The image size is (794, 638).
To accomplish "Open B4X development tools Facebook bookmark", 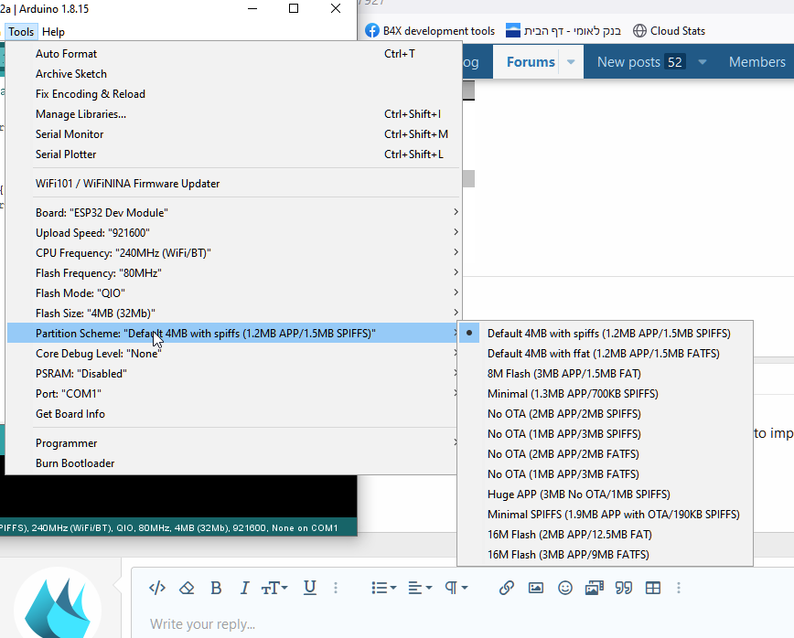I will (429, 31).
